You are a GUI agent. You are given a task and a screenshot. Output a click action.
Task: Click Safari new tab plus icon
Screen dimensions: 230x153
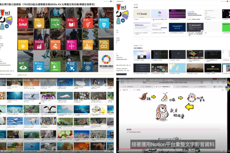218,82
